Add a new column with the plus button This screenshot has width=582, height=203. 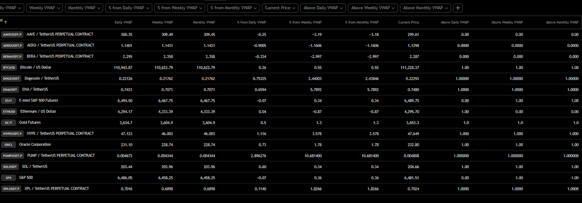458,8
